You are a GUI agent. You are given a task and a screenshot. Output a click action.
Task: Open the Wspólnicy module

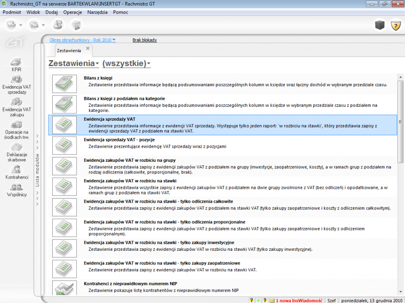click(17, 189)
